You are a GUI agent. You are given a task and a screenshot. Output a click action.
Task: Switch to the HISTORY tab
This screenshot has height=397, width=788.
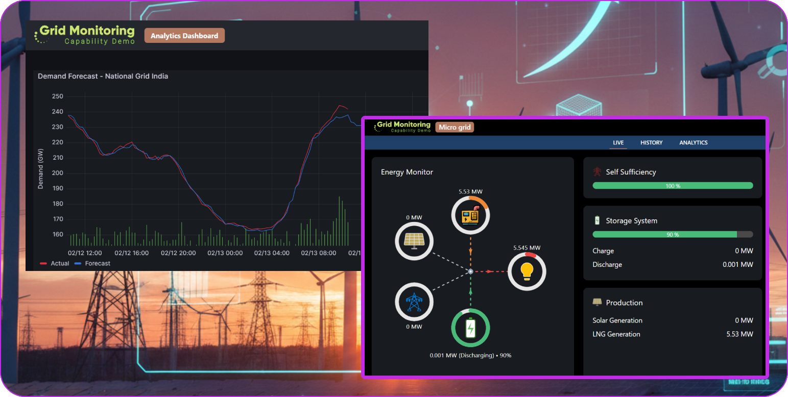(x=651, y=143)
